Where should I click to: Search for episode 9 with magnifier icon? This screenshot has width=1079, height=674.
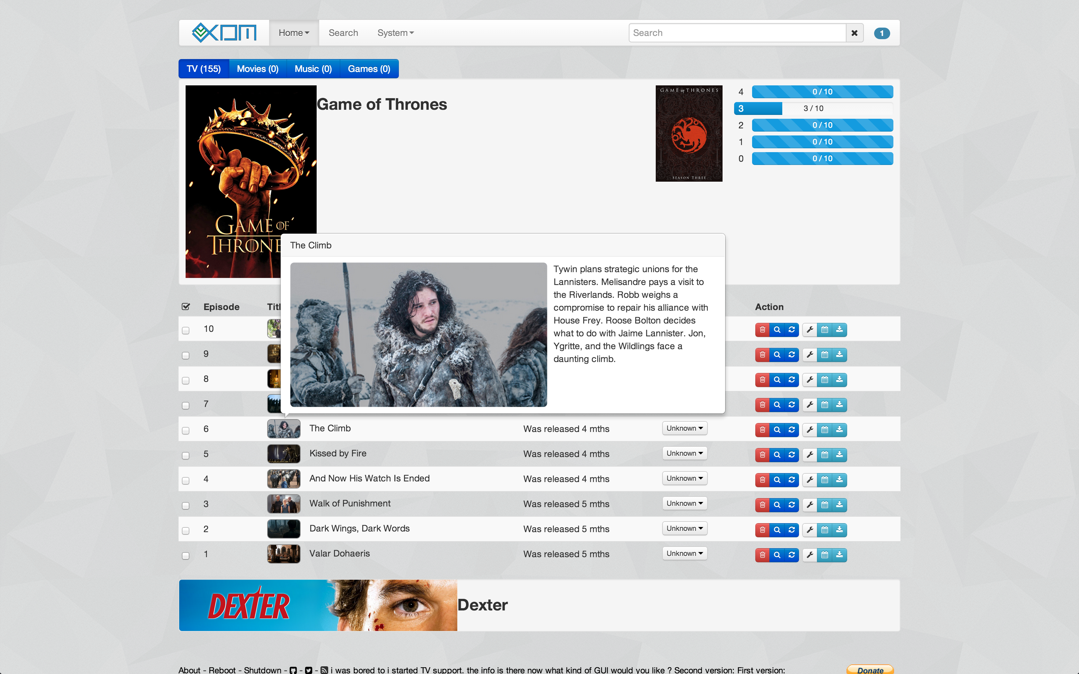coord(777,355)
